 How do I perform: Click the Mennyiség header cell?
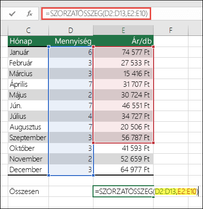pyautogui.click(x=71, y=41)
